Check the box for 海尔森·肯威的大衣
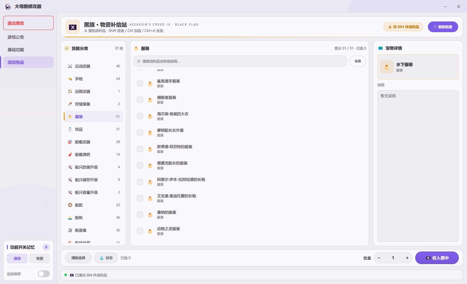 click(x=140, y=116)
